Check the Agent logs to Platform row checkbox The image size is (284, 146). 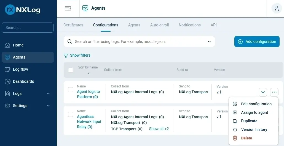(x=71, y=90)
